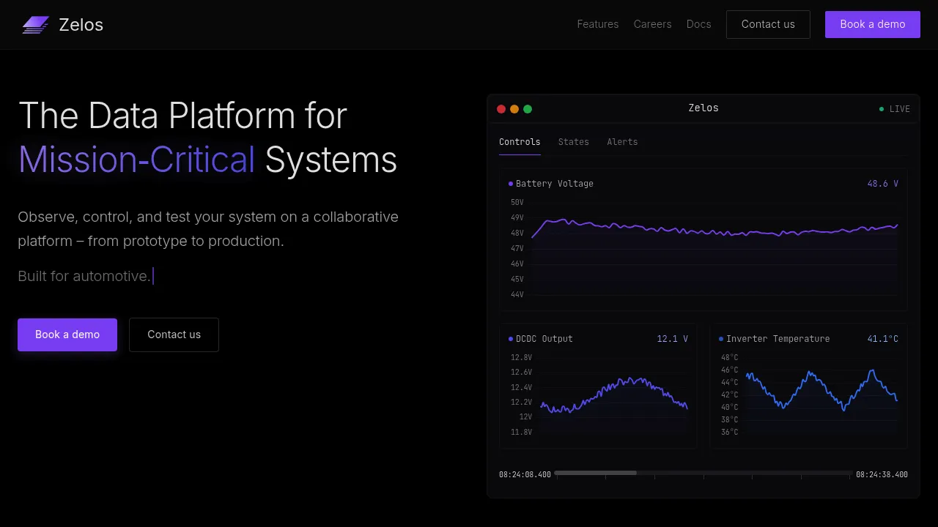The width and height of the screenshot is (938, 527).
Task: Click the timeline scrubber handle
Action: point(596,473)
